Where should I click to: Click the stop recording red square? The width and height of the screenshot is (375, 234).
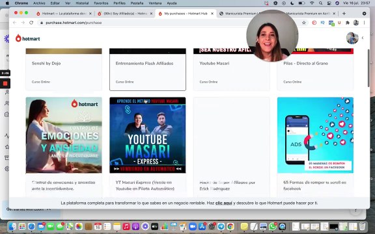coord(5,83)
